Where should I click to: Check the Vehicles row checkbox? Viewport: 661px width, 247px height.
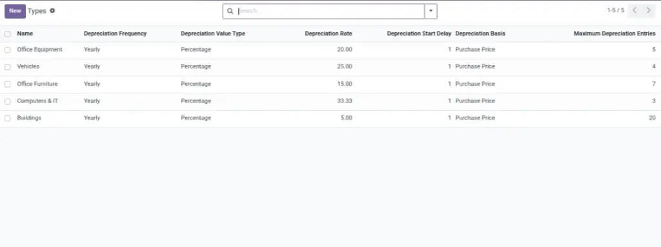[x=8, y=66]
